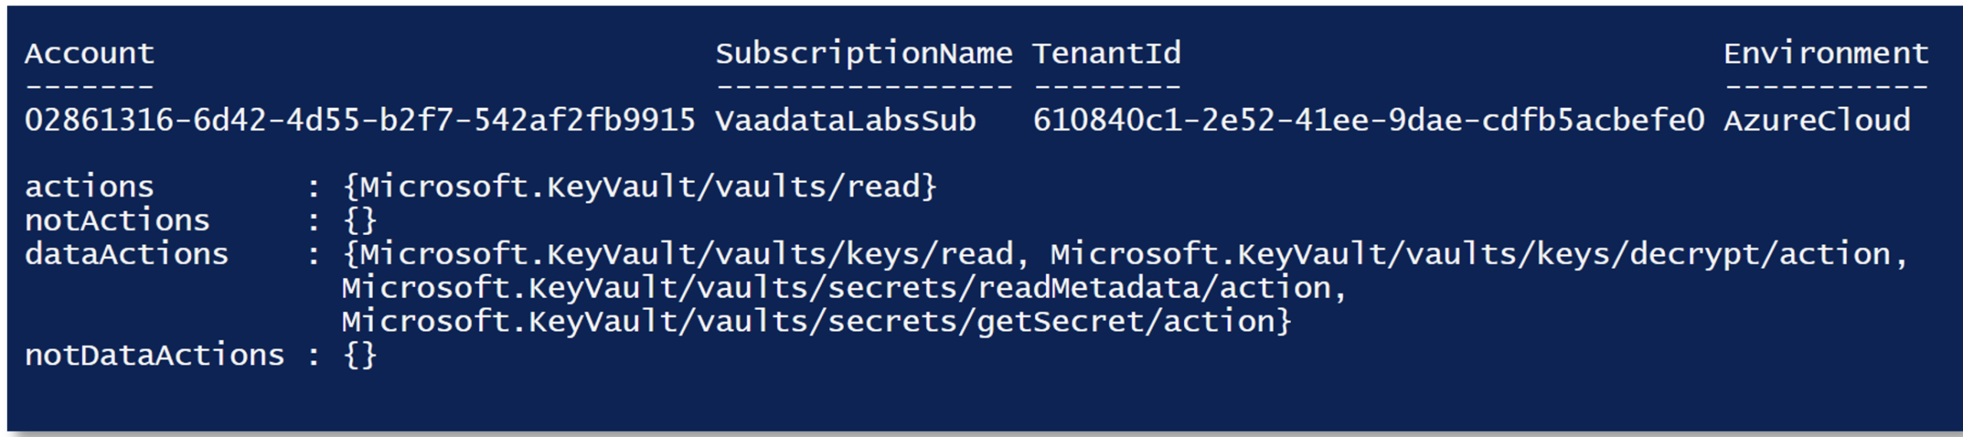Click the dashes under the Account header
The image size is (1963, 437).
pos(89,86)
